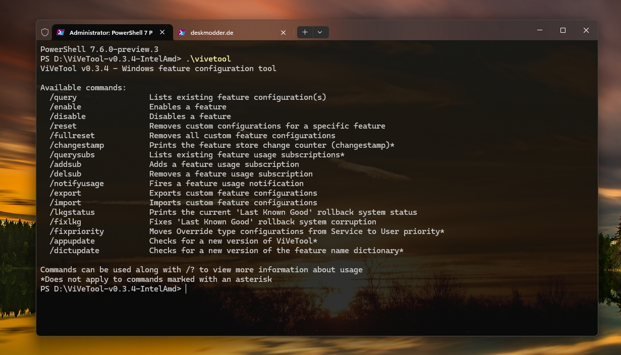Close the deskmodder.de tab

tap(283, 32)
